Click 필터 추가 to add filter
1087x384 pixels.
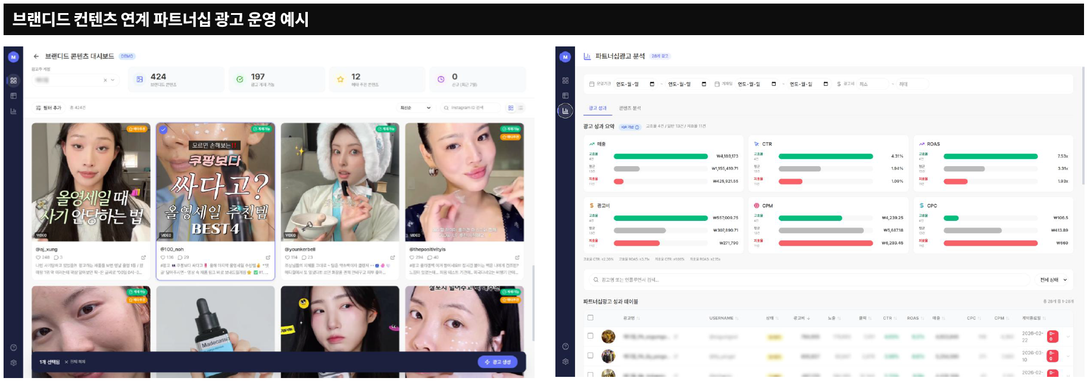[x=49, y=108]
